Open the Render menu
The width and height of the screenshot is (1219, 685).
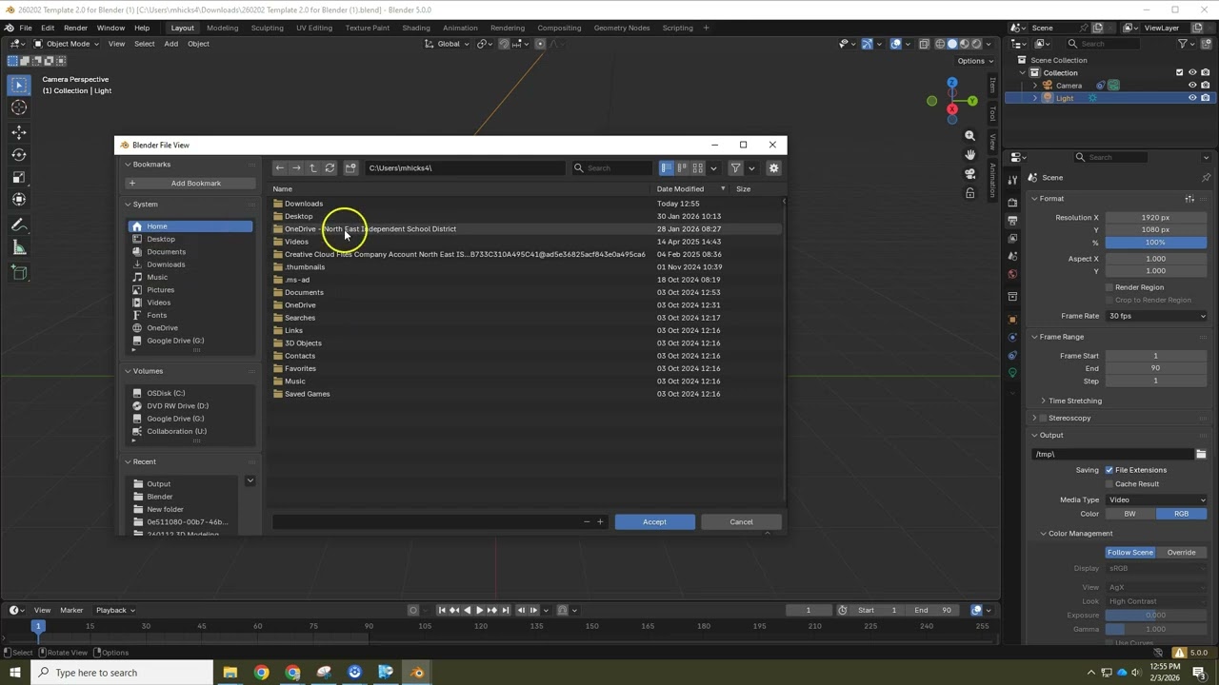point(75,28)
